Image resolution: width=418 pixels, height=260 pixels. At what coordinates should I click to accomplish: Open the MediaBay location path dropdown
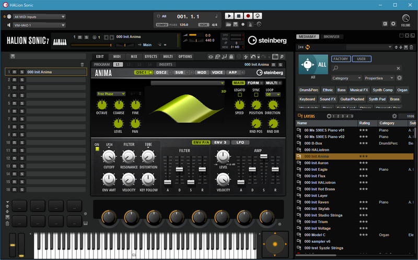click(x=369, y=47)
